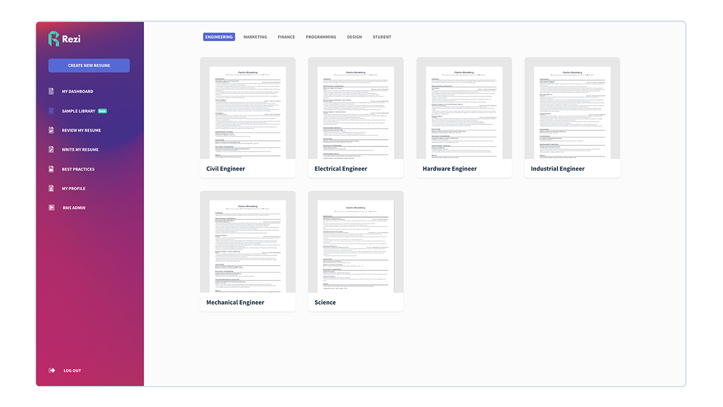Go to Review My Resume

tap(81, 131)
